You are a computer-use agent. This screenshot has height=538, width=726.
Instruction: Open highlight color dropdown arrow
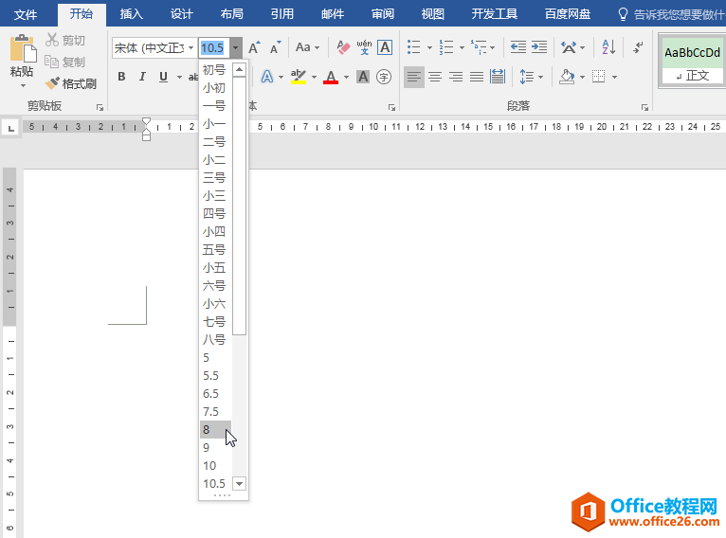[x=314, y=78]
